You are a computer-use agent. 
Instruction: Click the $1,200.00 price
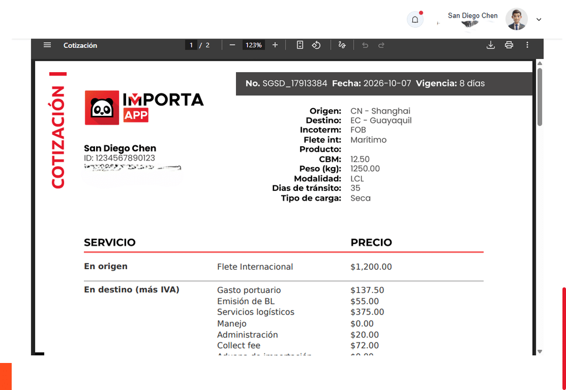[x=371, y=267]
